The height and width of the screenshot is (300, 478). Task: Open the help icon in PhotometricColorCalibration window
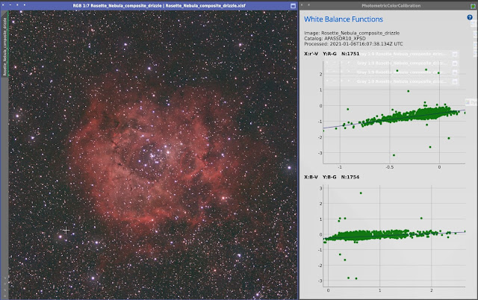(470, 17)
